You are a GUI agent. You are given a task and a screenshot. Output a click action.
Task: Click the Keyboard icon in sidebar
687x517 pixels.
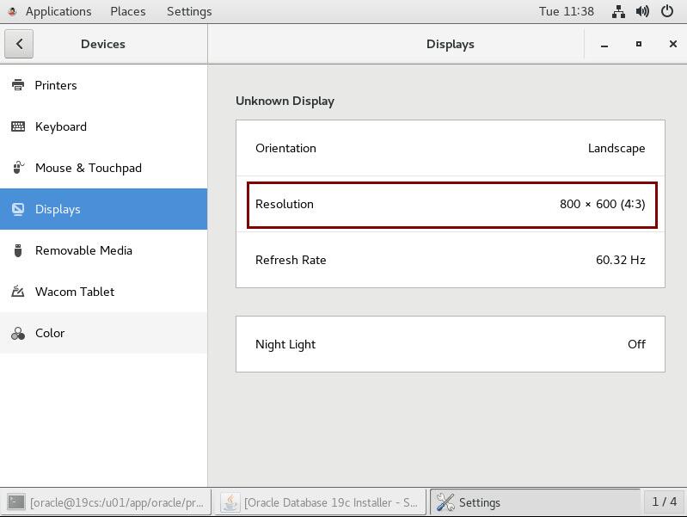(x=18, y=126)
